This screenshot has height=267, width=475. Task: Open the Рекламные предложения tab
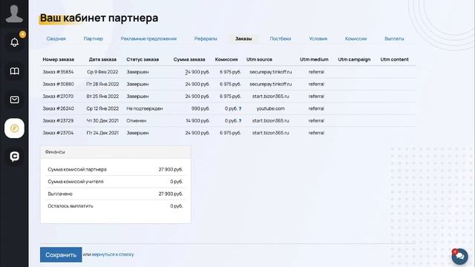pyautogui.click(x=148, y=39)
